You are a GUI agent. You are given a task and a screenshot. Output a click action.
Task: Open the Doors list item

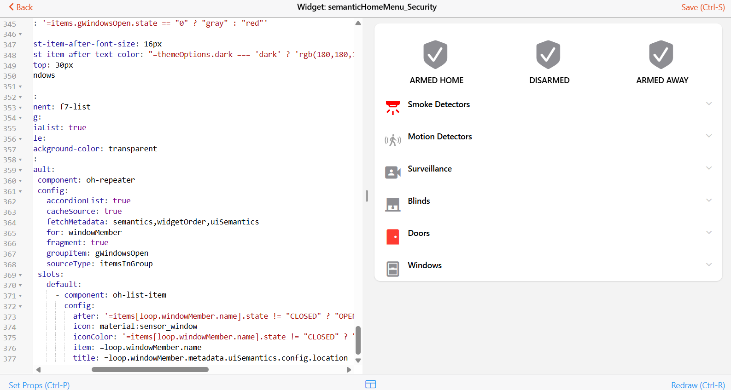pos(419,233)
